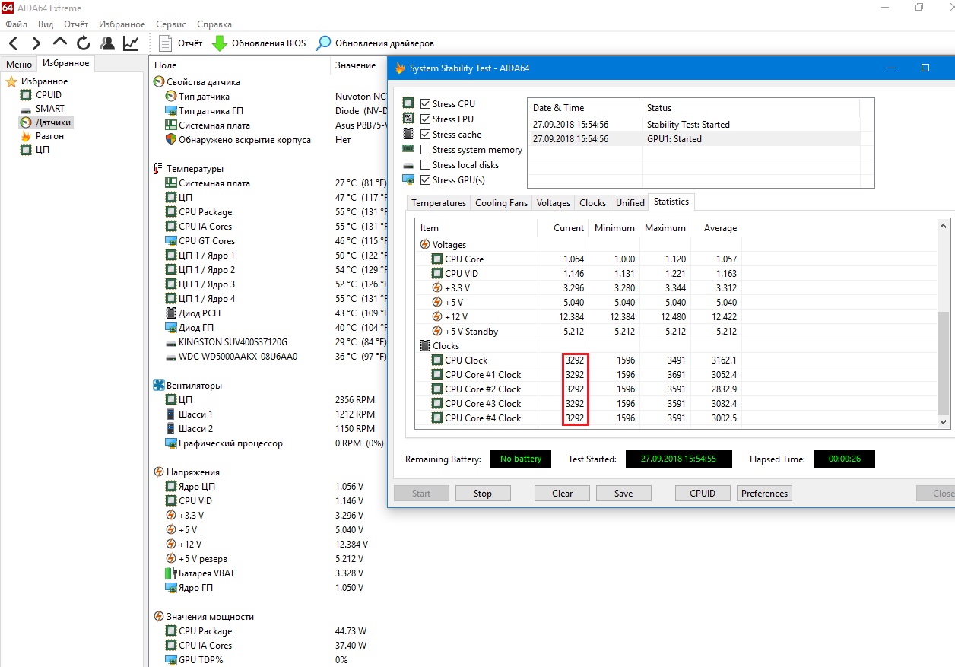This screenshot has height=667, width=955.
Task: Switch to the Voltages tab
Action: click(553, 203)
